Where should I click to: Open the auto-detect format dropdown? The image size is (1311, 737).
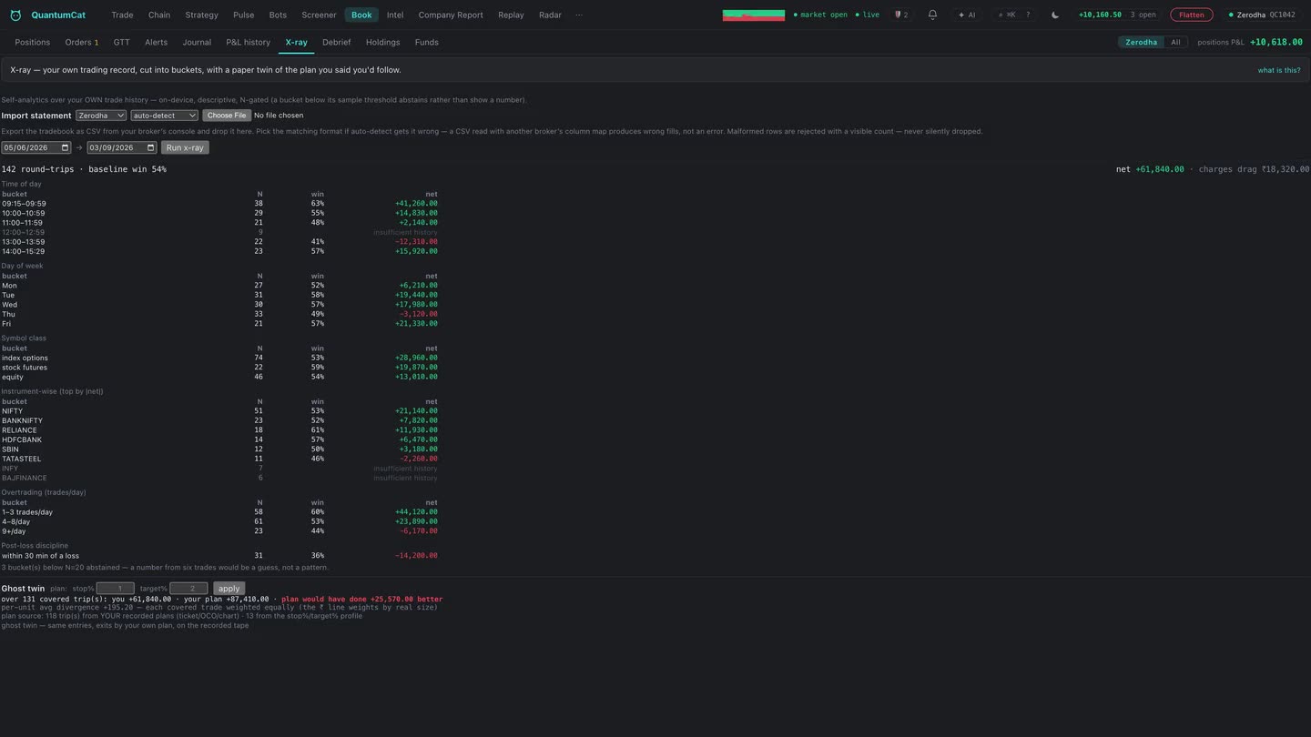pyautogui.click(x=165, y=116)
